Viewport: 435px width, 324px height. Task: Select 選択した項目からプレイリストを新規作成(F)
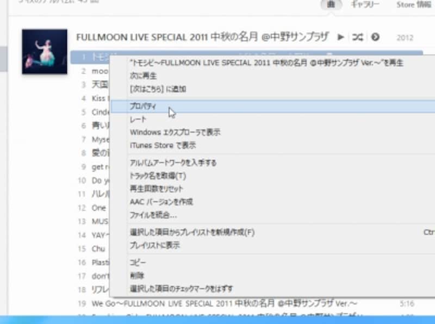(192, 232)
